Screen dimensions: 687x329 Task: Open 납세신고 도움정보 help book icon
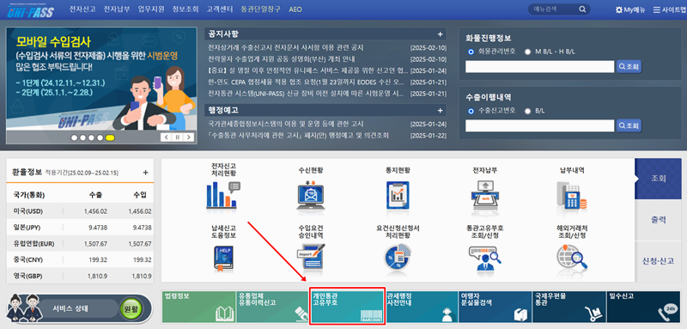coord(223,258)
